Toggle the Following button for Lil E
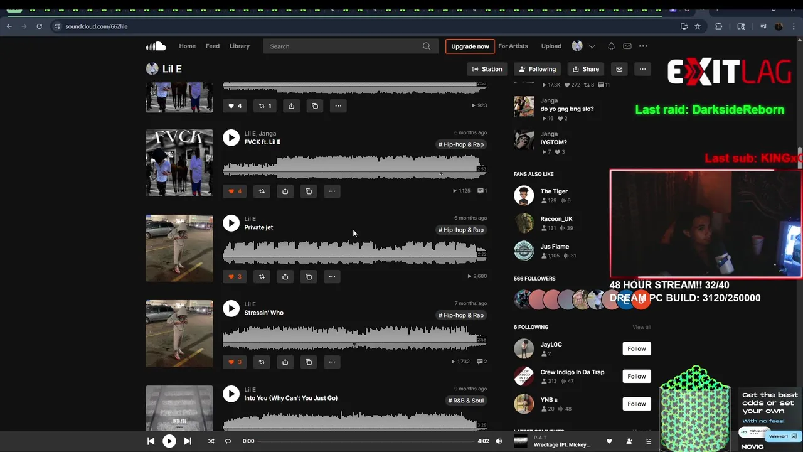 coord(537,69)
